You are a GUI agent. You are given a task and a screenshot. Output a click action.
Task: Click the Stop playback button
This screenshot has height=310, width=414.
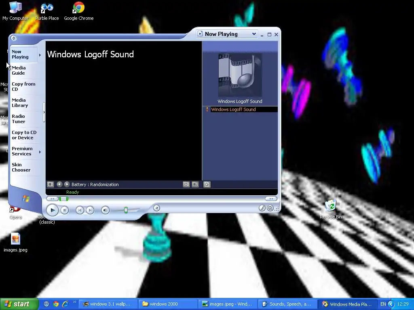(x=64, y=210)
